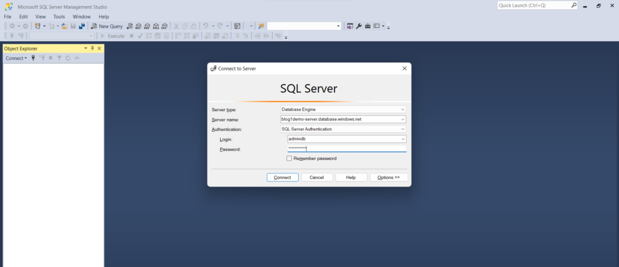Expand the Login combo box arrow
Screen dimensions: 619x267
click(x=403, y=139)
